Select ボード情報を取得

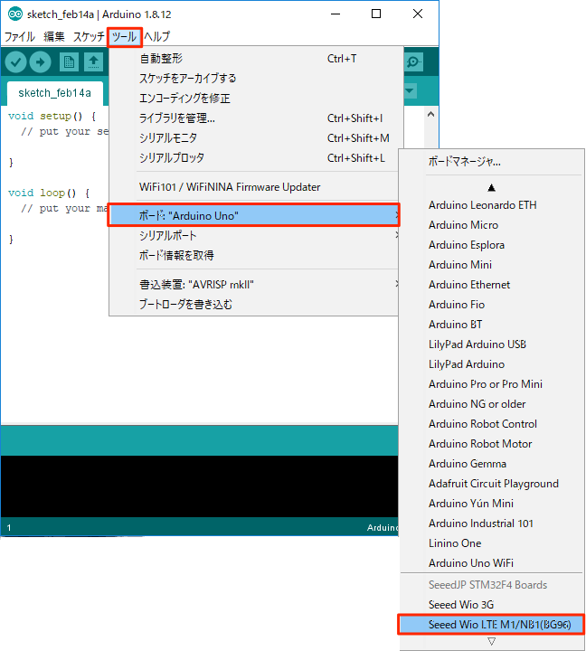point(254,255)
